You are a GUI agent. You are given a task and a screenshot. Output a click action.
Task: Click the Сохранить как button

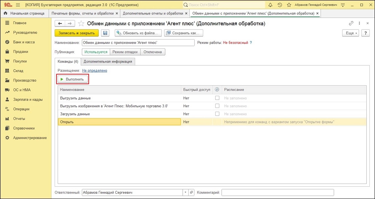pos(184,33)
